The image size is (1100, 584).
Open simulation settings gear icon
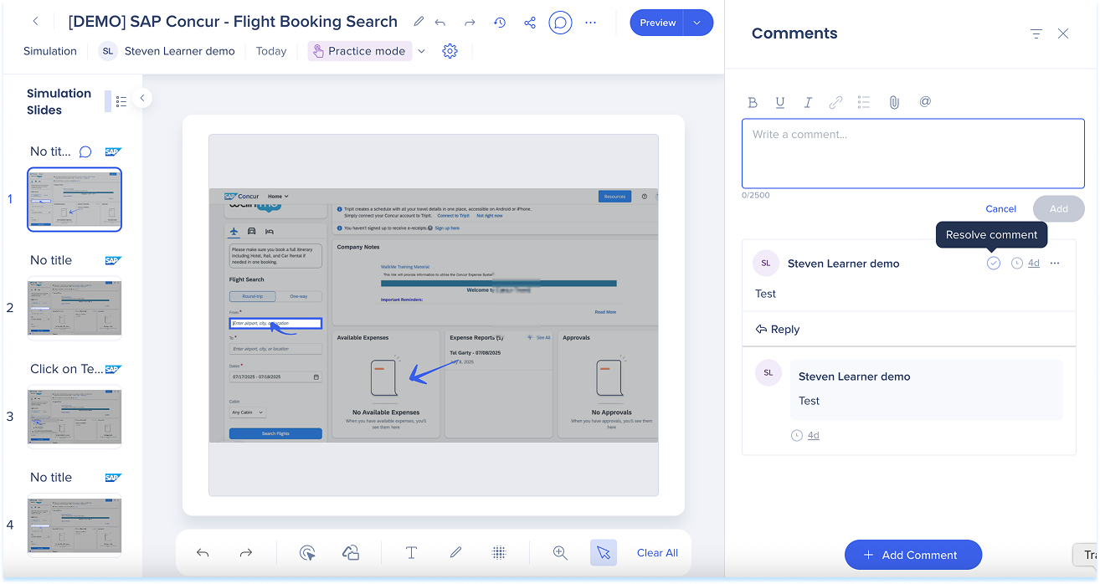pos(450,51)
